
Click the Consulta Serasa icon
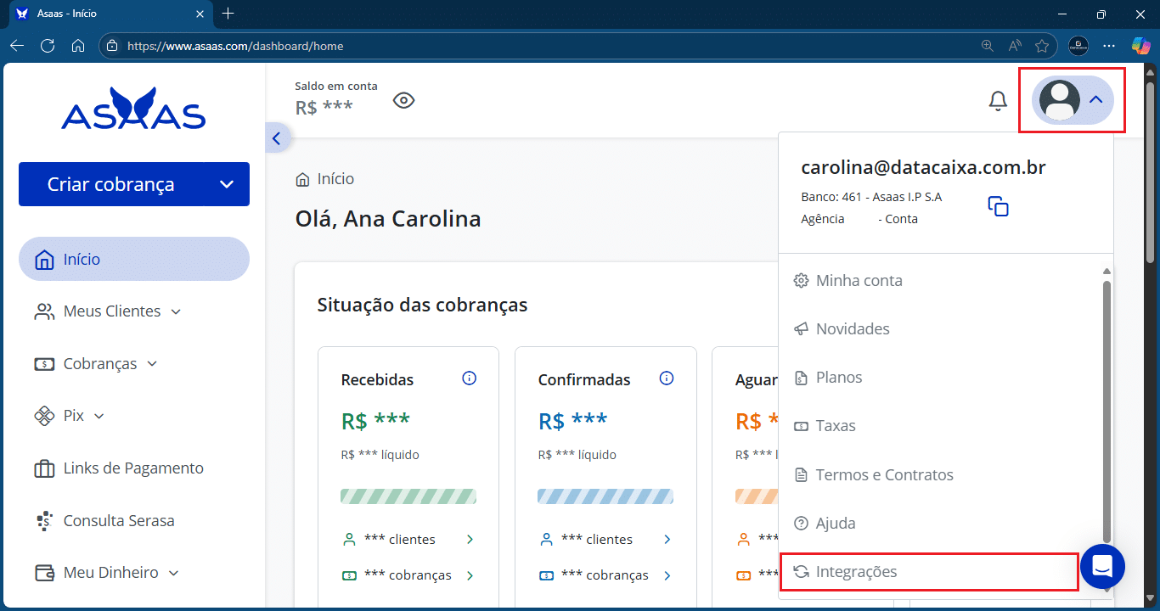point(44,520)
